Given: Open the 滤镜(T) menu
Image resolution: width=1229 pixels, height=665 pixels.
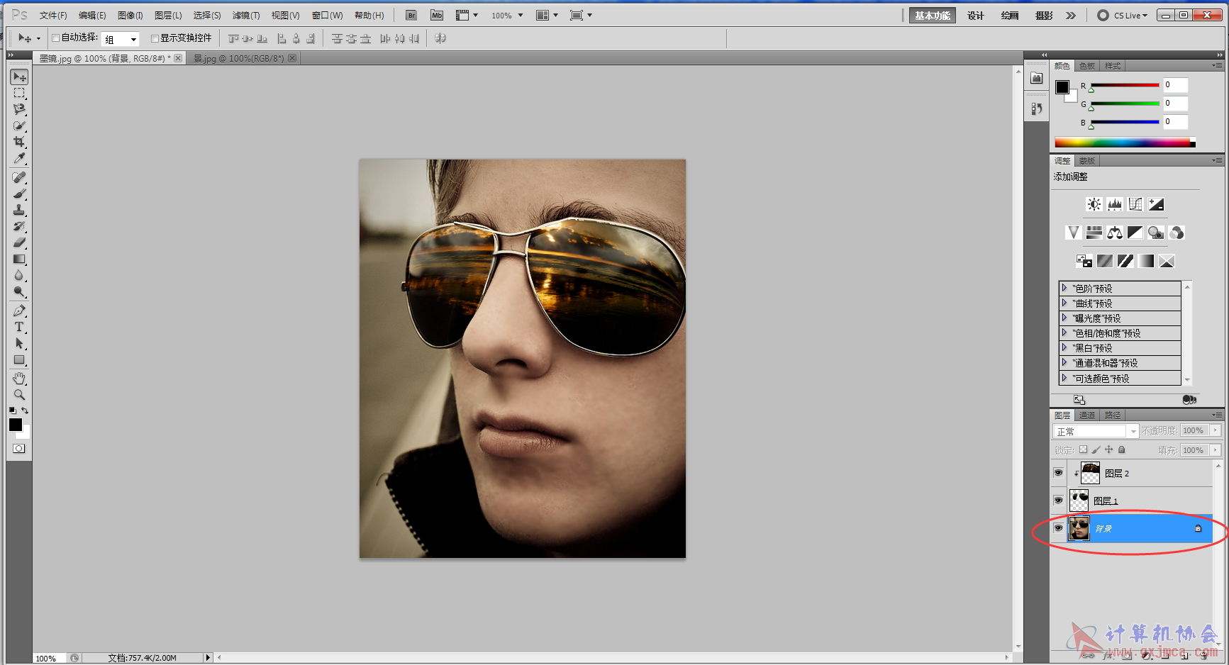Looking at the screenshot, I should [246, 16].
